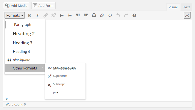
Task: Toggle Italic formatting
Action: point(37,16)
